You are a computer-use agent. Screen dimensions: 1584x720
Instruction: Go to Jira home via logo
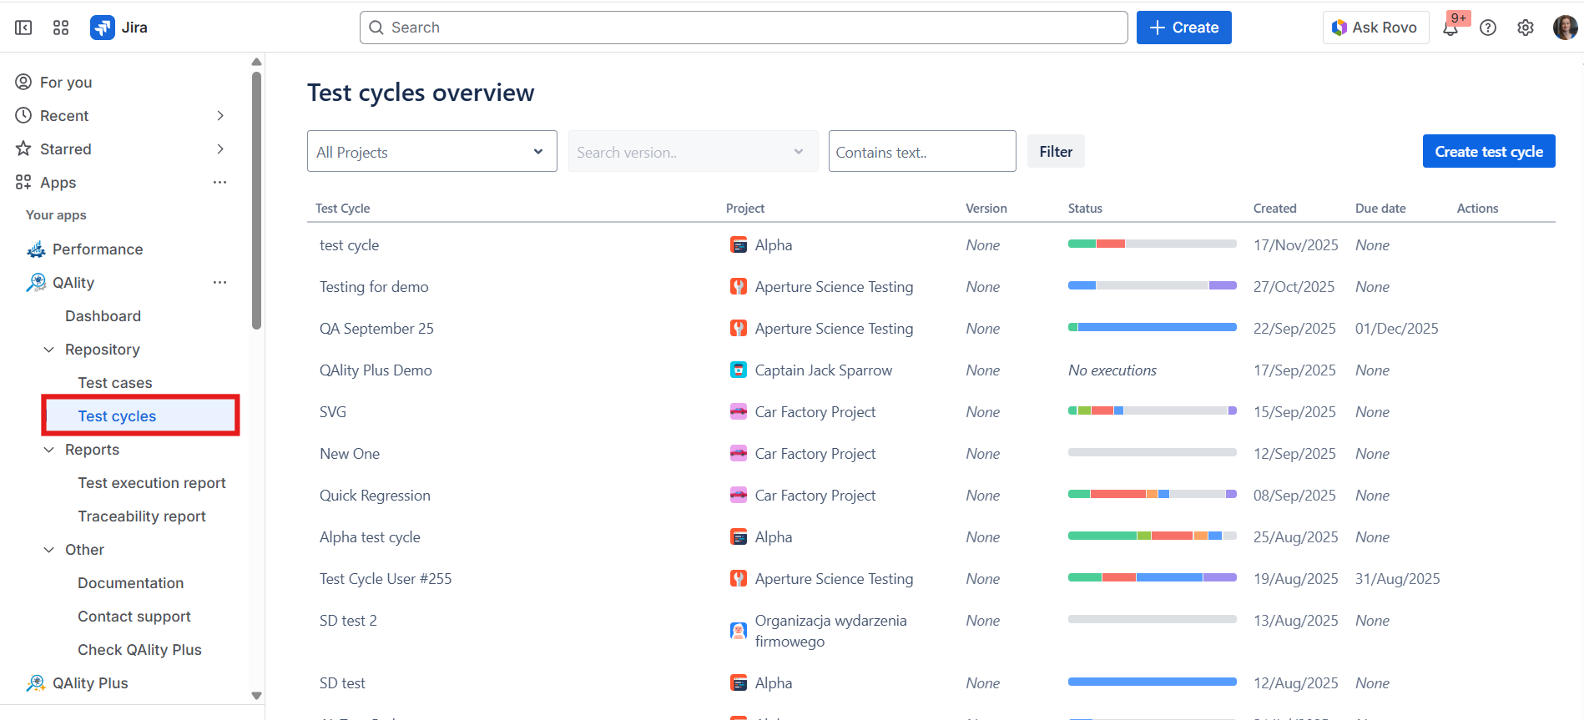pos(119,28)
